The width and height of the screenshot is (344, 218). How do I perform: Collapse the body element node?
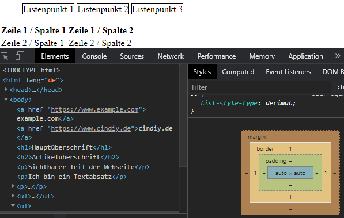[6, 100]
